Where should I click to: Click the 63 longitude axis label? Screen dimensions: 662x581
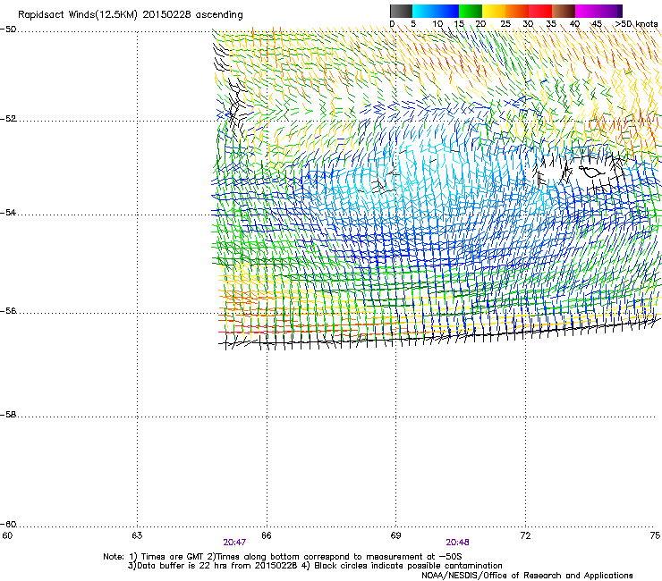coord(137,535)
